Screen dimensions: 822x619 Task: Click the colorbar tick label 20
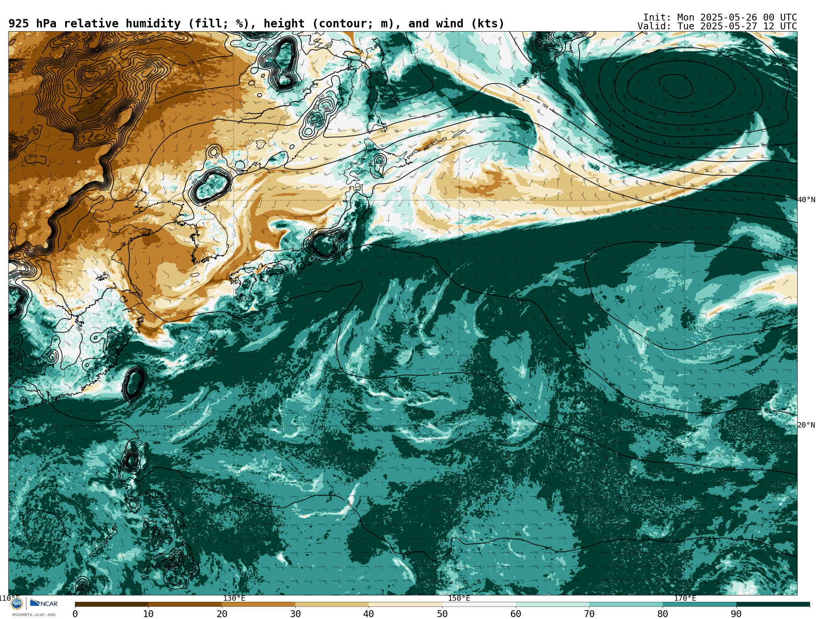pyautogui.click(x=222, y=614)
